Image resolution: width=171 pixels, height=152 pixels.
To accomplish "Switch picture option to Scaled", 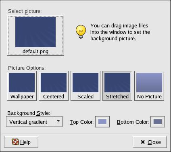I will coord(85,86).
